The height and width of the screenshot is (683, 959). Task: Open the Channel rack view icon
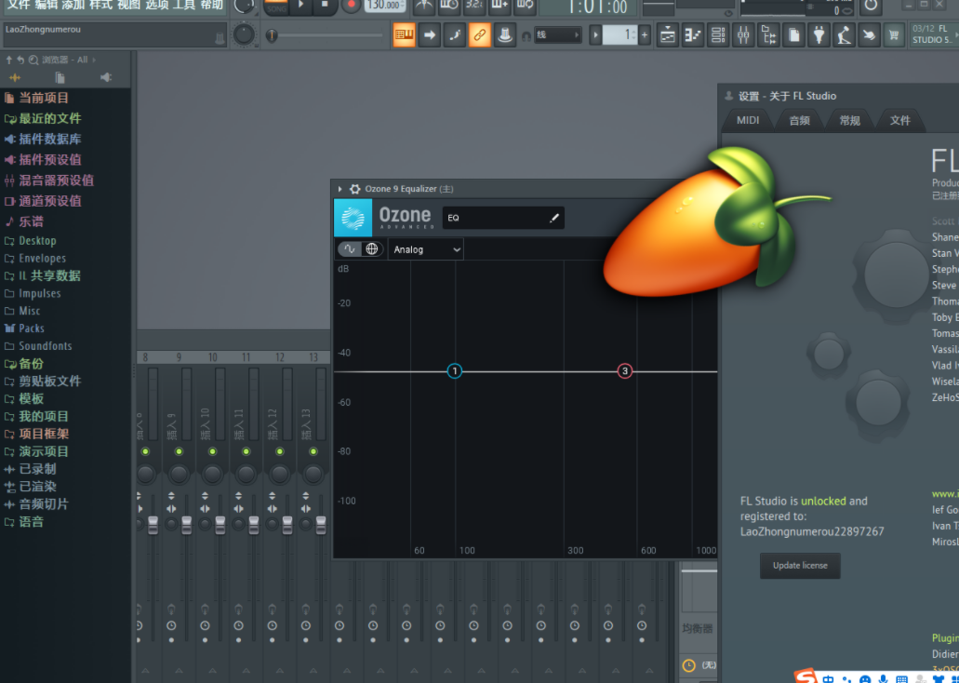[x=718, y=35]
